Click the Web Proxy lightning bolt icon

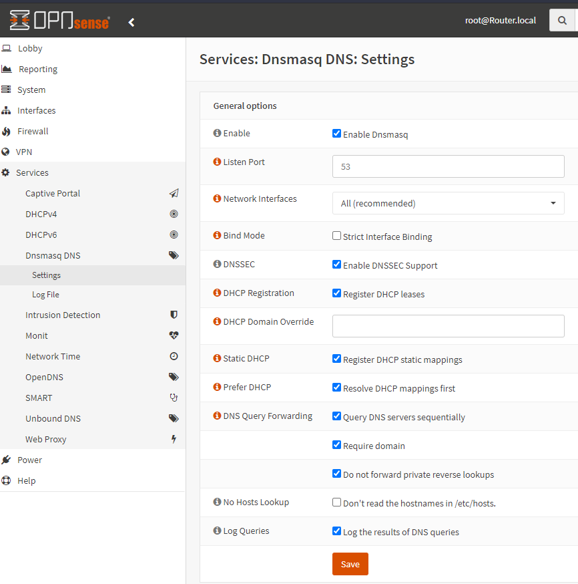(174, 439)
